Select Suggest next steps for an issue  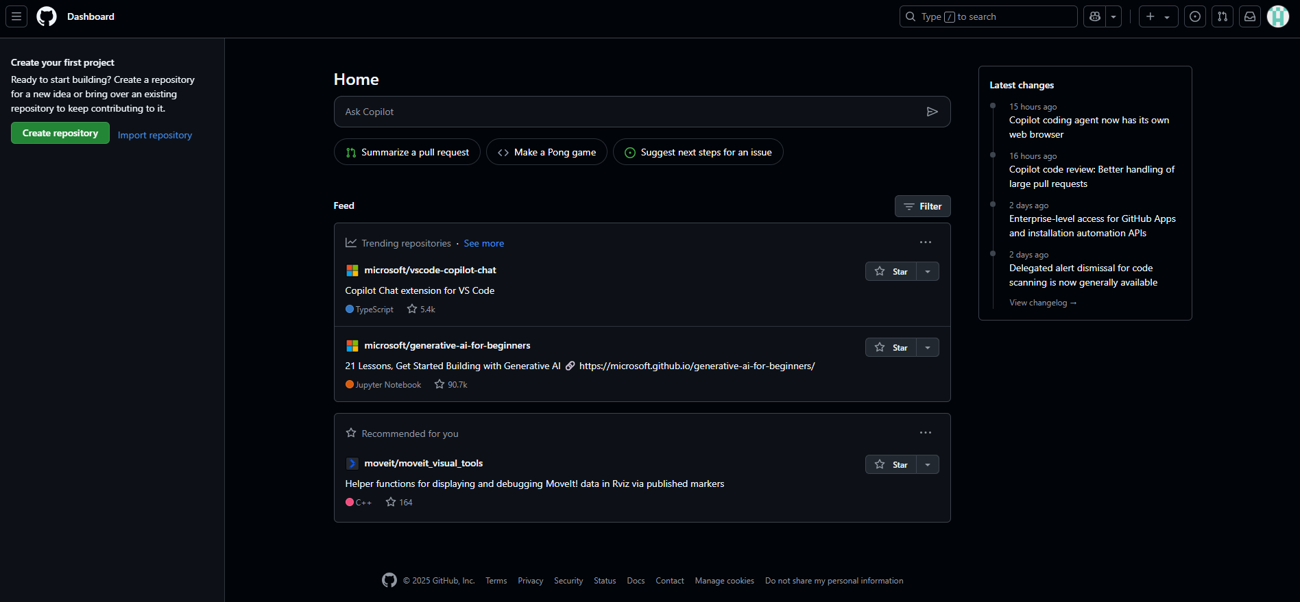click(698, 152)
